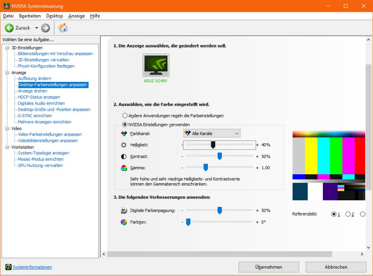This screenshot has width=373, height=276.
Task: Click the green Zurück back arrow
Action: tap(9, 28)
